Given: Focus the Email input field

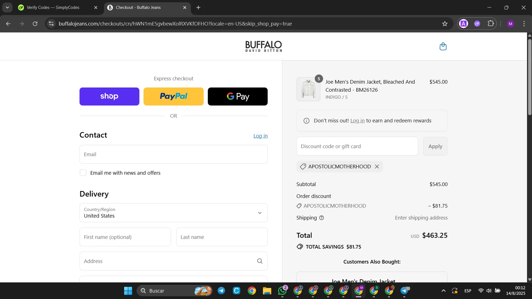Looking at the screenshot, I should [173, 154].
